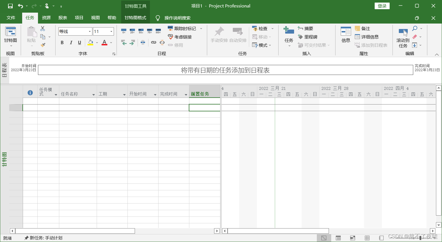Click the Undo arrow icon
Image resolution: width=442 pixels, height=242 pixels.
click(20, 6)
